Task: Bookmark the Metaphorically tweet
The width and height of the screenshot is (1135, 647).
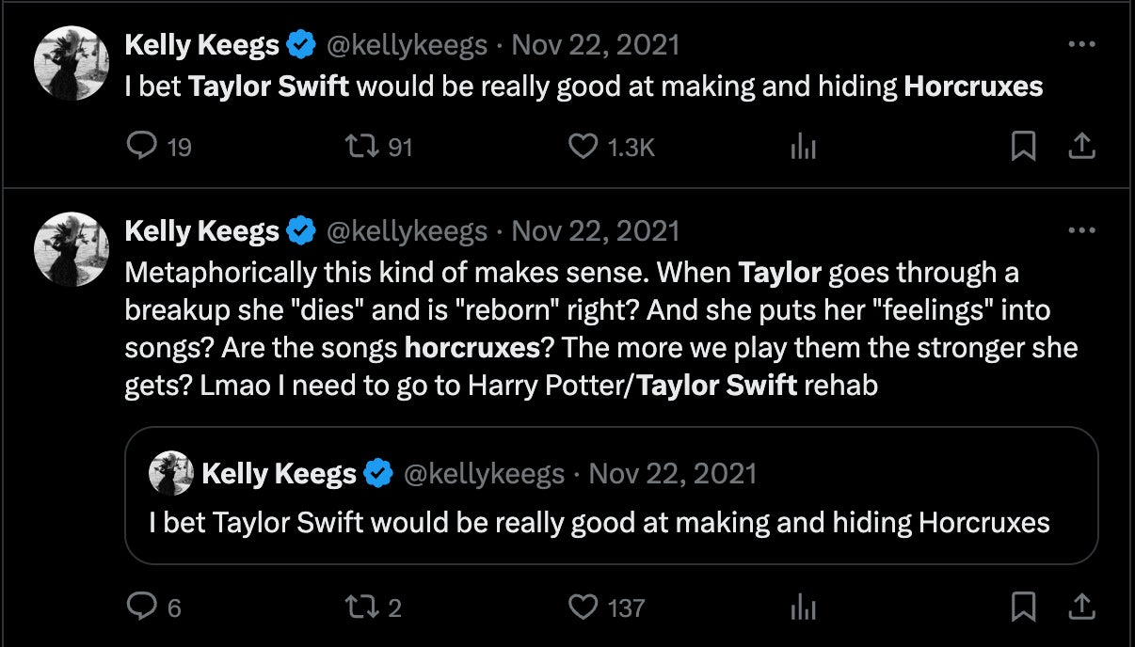Action: [1023, 607]
